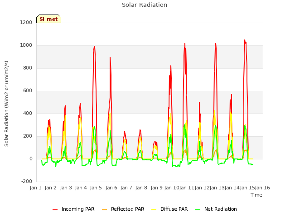The image size is (290, 218).
Task: Click the orange Reflected PAR legend swatch
Action: (104, 210)
